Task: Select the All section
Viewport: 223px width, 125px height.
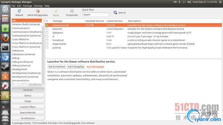Action: [27, 21]
